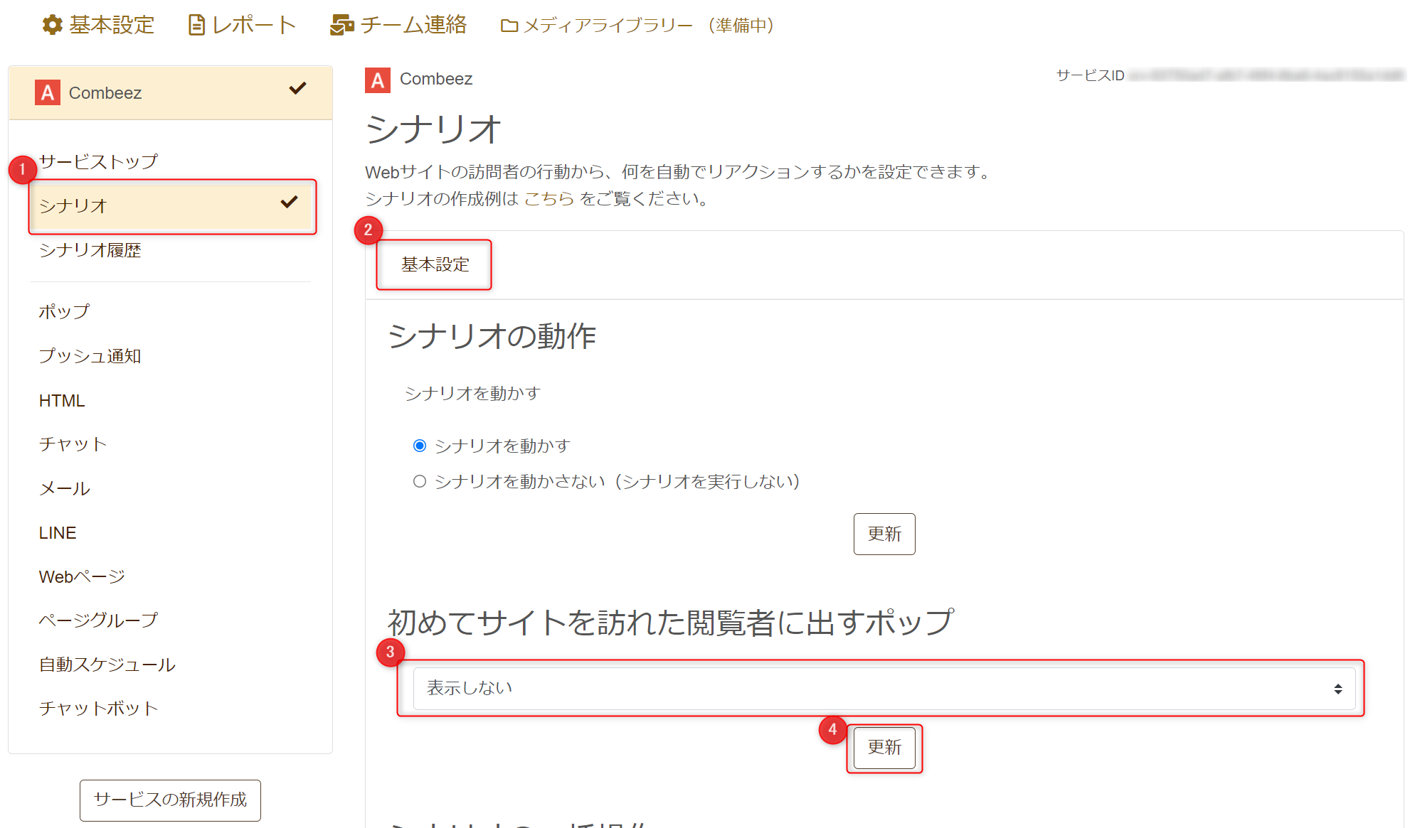The image size is (1415, 828).
Task: Click the メディアライブラリー folder icon
Action: [x=509, y=26]
